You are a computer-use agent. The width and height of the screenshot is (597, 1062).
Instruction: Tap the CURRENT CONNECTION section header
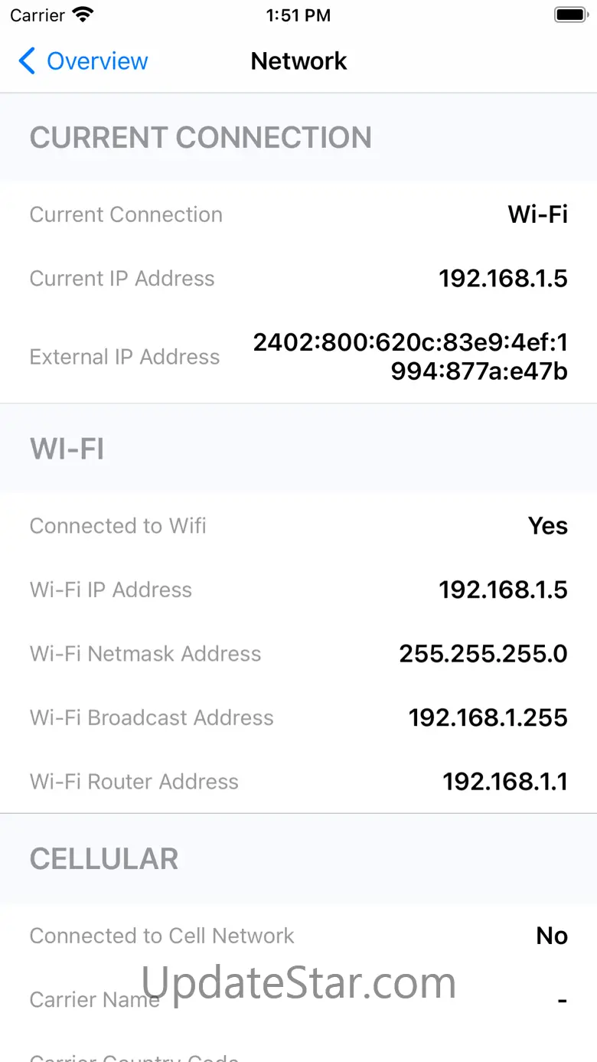(x=201, y=138)
